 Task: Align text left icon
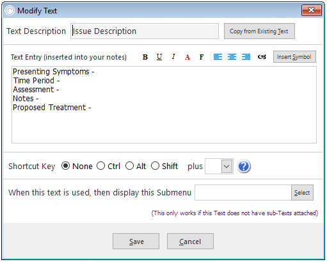(x=218, y=57)
